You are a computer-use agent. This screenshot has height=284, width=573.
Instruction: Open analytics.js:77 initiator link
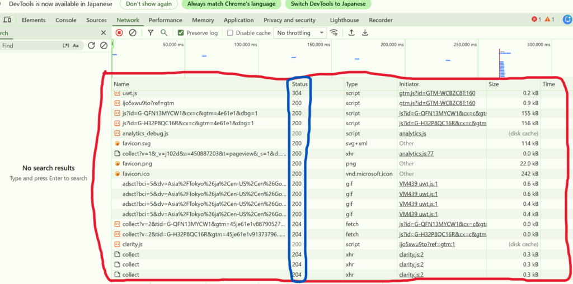416,154
